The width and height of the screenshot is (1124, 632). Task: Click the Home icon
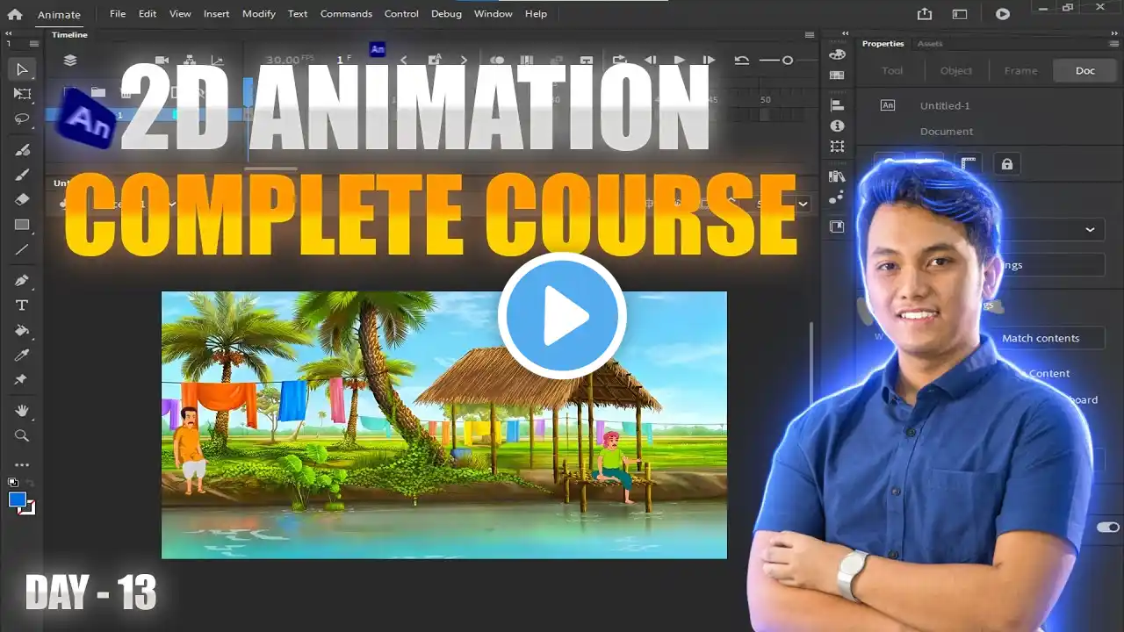(x=15, y=14)
